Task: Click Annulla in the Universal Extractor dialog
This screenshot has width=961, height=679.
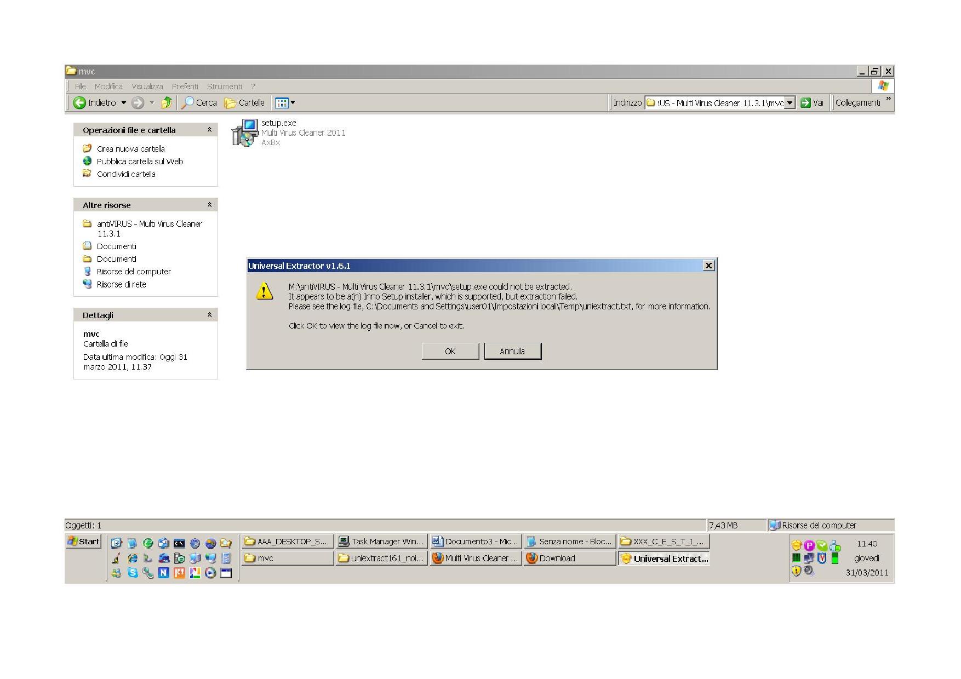Action: click(x=512, y=351)
